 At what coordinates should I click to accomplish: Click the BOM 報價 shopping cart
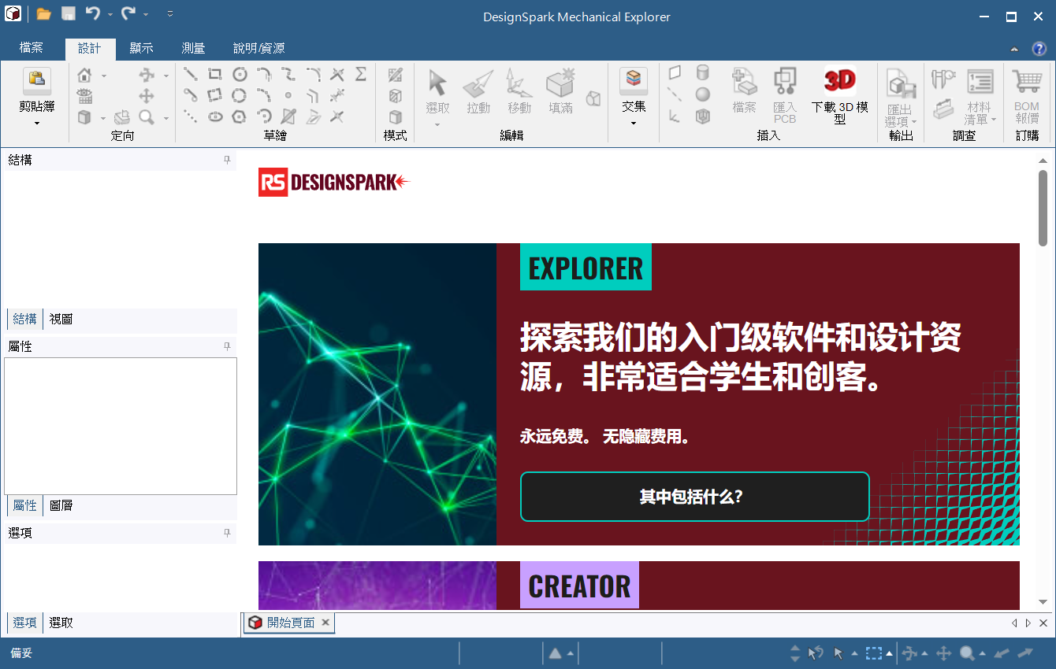tap(1027, 94)
